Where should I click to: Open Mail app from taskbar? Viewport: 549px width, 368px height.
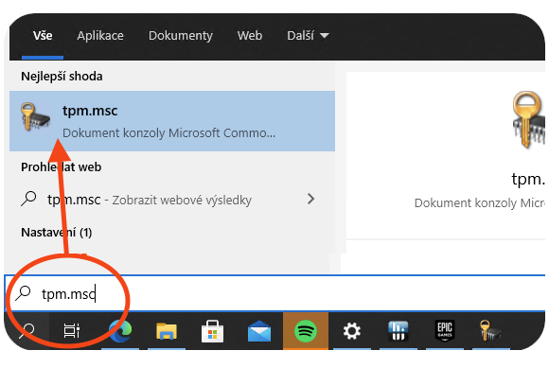259,331
